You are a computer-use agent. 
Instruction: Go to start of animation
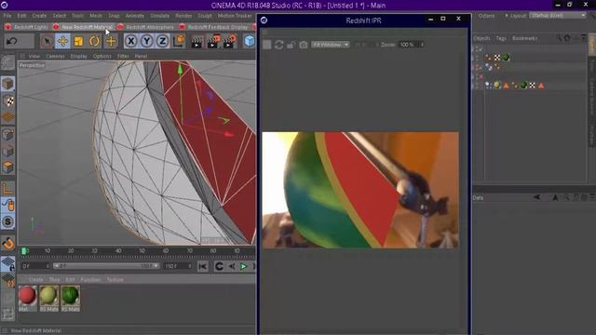click(x=203, y=267)
